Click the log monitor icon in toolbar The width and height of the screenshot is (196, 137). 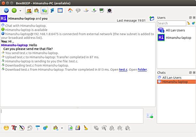pyautogui.click(x=102, y=10)
